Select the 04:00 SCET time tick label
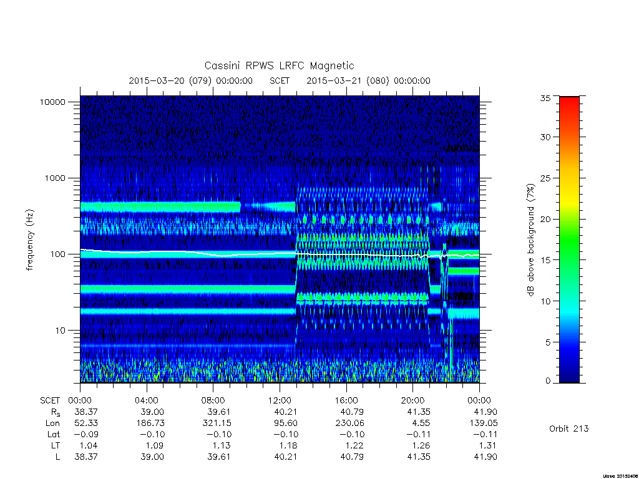The width and height of the screenshot is (639, 479). point(146,400)
